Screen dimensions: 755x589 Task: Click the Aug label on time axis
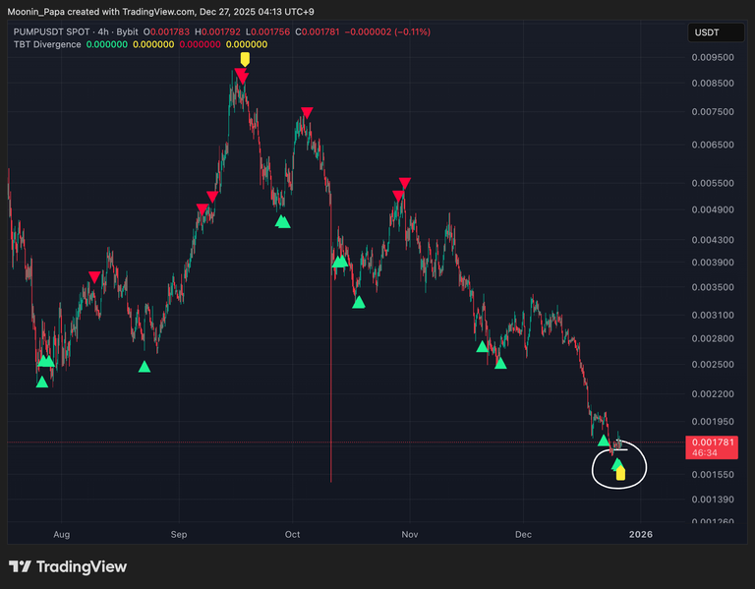[x=62, y=534]
